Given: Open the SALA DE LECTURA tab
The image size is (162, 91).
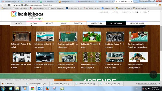Looking at the screenshot, I should (96, 23).
